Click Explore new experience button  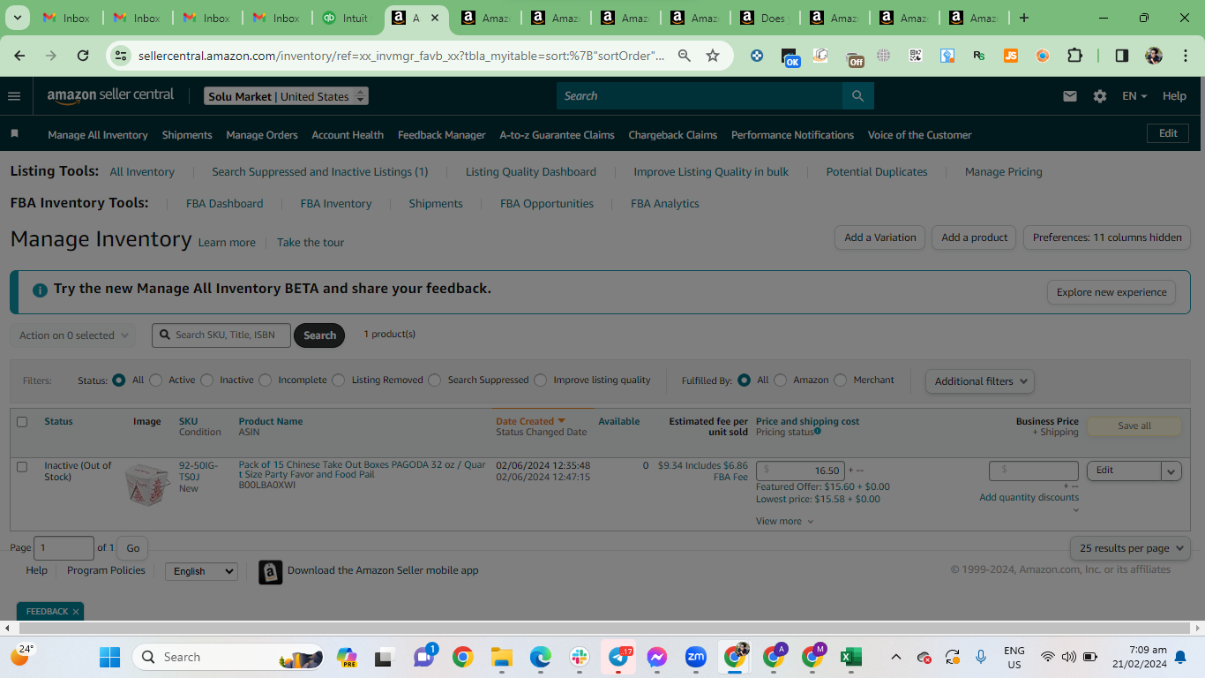1111,292
